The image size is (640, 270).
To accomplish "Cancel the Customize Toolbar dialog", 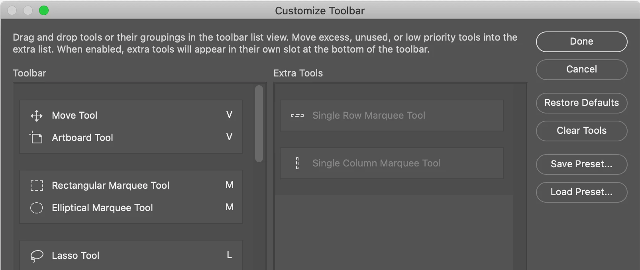I will [x=581, y=69].
